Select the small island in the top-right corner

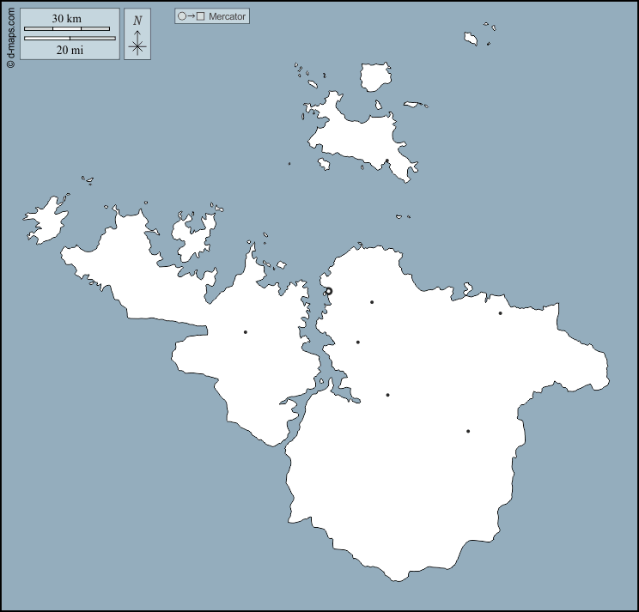[472, 39]
